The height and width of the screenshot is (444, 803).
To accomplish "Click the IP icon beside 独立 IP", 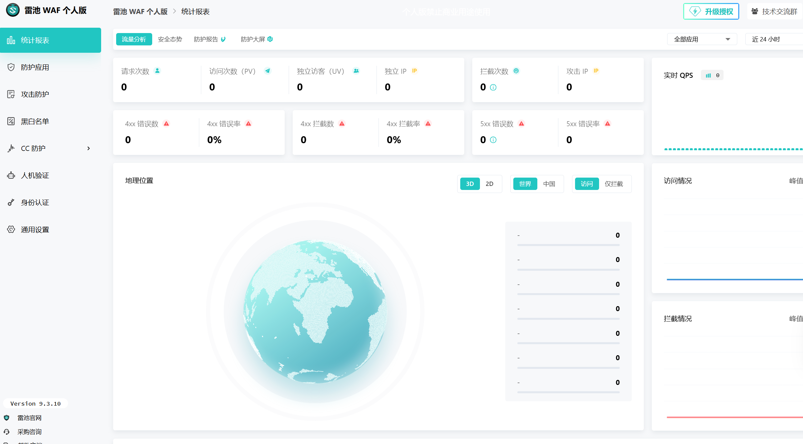I will (x=415, y=71).
